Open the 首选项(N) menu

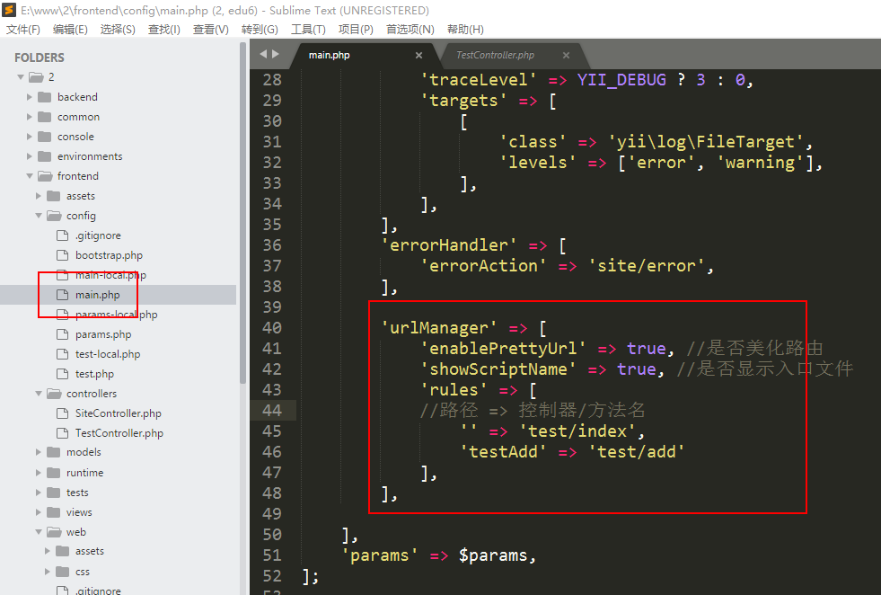pos(410,30)
